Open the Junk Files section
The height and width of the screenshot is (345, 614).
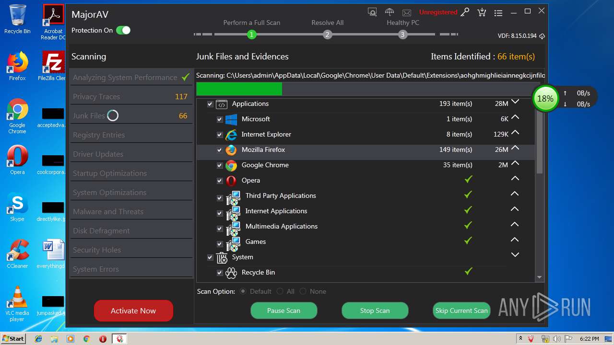(x=131, y=115)
